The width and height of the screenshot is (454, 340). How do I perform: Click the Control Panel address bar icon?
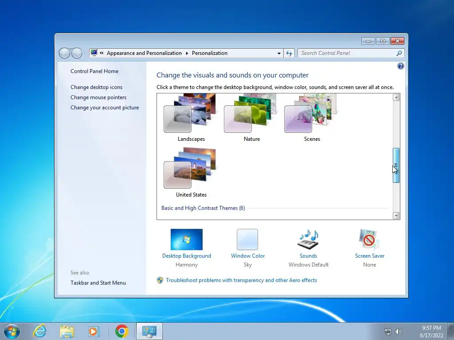point(94,53)
